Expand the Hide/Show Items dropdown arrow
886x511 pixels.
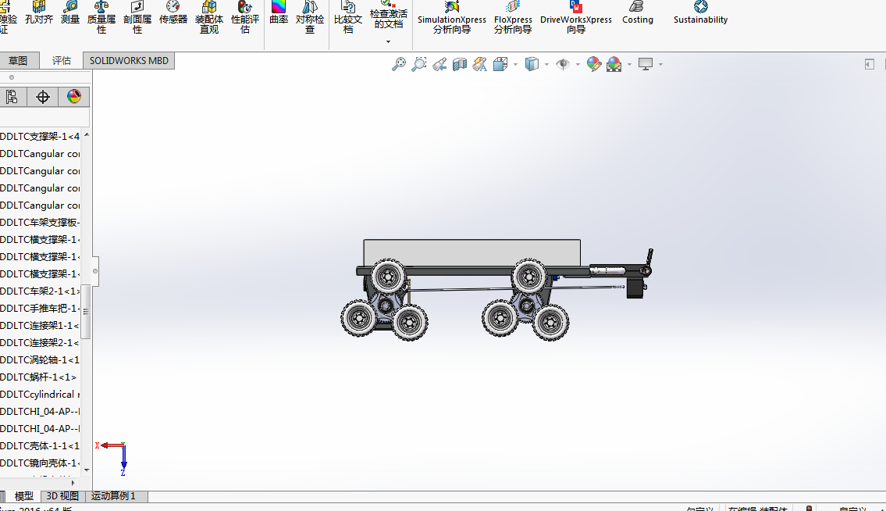tap(578, 65)
